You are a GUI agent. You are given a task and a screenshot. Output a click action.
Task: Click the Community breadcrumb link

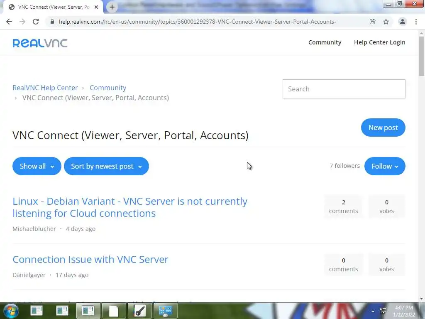coord(108,88)
